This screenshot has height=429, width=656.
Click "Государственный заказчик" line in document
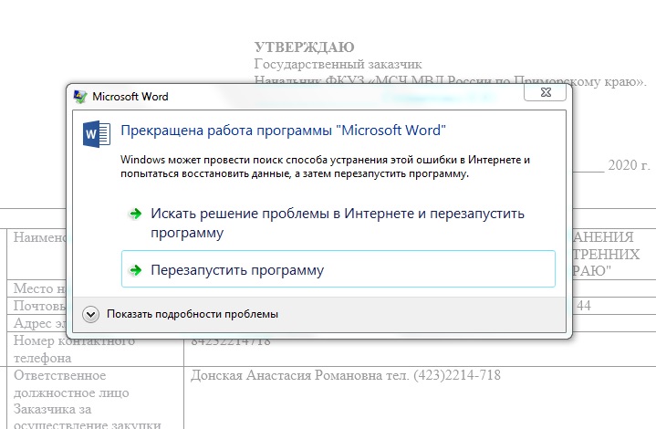pyautogui.click(x=338, y=64)
